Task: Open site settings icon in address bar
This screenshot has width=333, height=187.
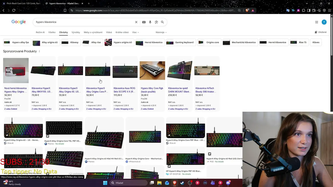Action: 72,10
